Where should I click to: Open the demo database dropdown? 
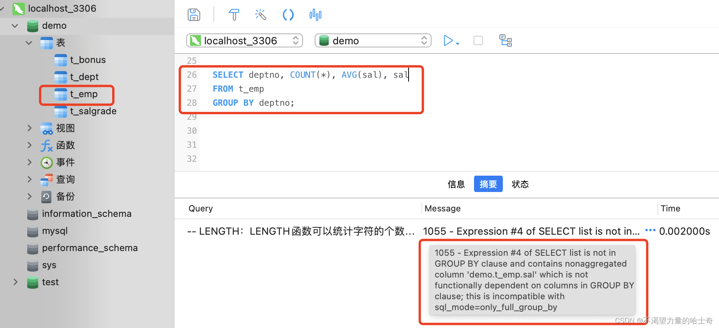click(373, 40)
